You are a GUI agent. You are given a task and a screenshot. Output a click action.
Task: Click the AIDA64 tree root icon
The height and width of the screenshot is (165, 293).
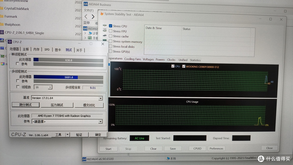coord(85,28)
